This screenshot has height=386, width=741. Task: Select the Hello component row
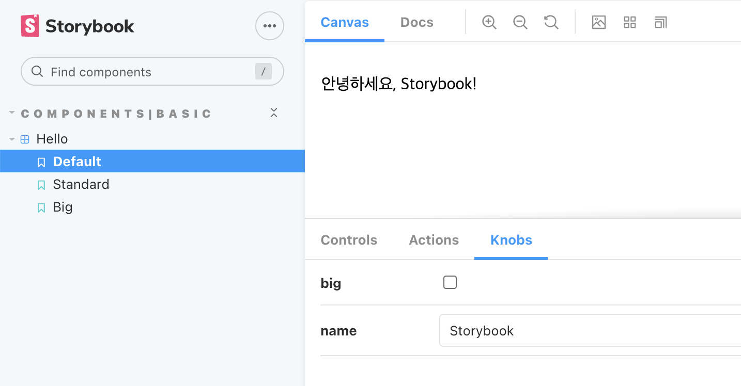pos(152,139)
